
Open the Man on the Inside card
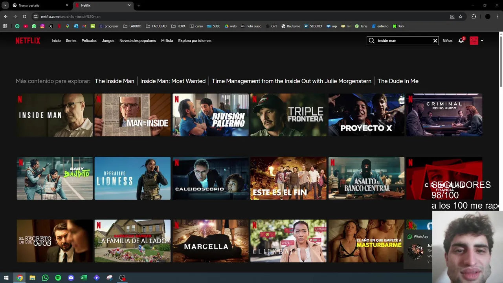pyautogui.click(x=132, y=115)
